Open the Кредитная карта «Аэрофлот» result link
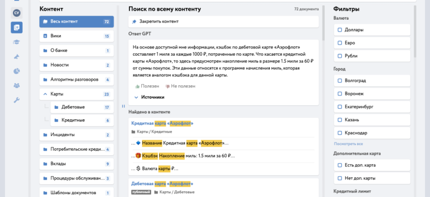Screen dimensions: 430x197 [162, 123]
